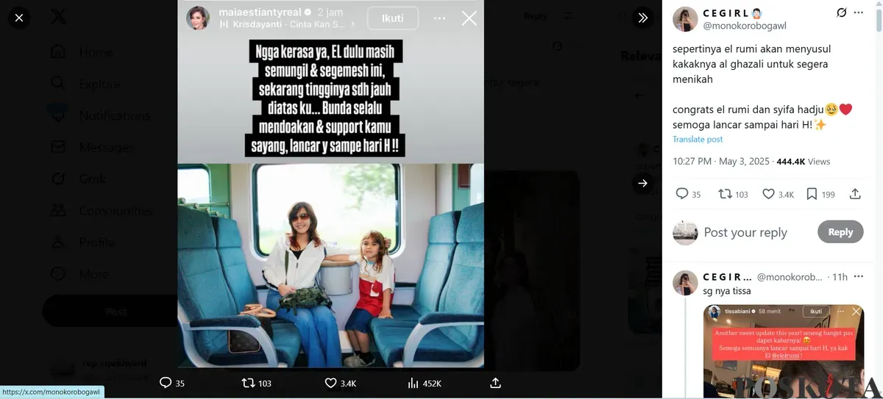The image size is (883, 399).
Task: Close the image viewer with the X icon
Action: 19,18
